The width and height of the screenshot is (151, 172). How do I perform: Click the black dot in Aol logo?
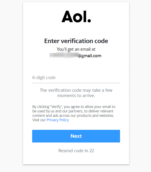tap(89, 21)
